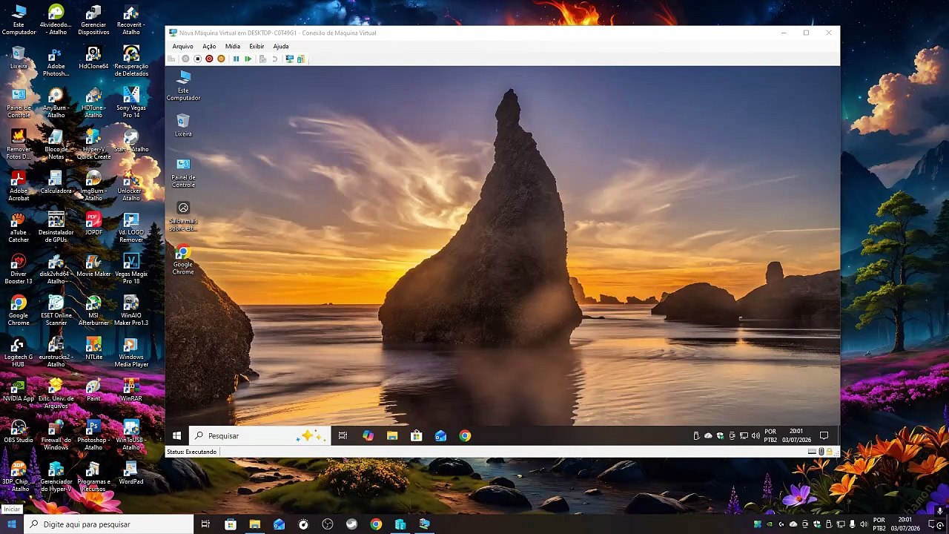Click the 'Saiba mais sobre' icon in VM
This screenshot has width=949, height=534.
(183, 216)
